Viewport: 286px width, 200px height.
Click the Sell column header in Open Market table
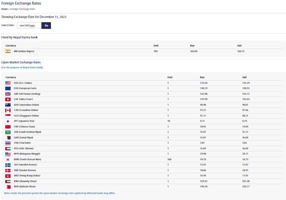(x=244, y=77)
